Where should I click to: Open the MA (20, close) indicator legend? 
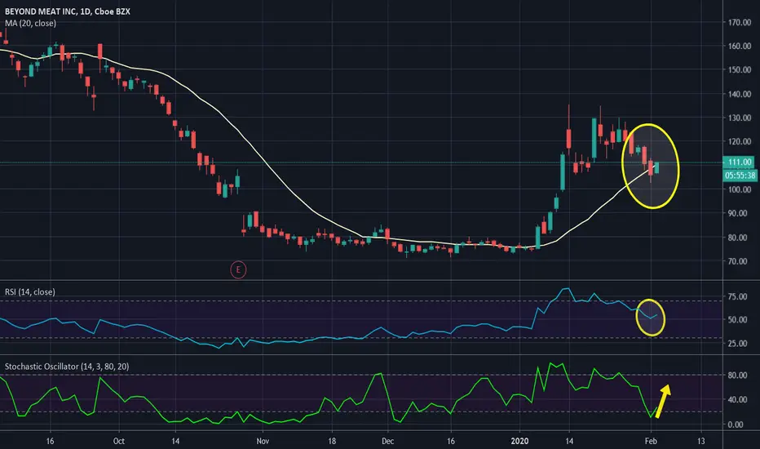[x=30, y=24]
